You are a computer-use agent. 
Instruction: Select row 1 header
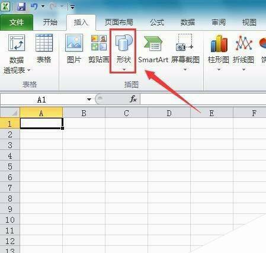(x=10, y=124)
